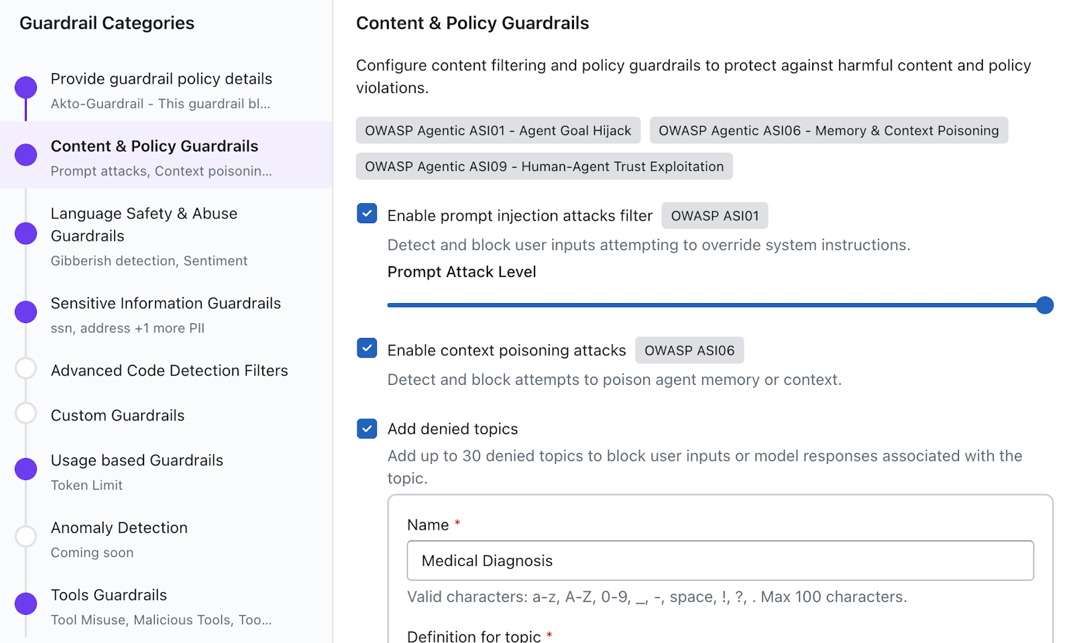The height and width of the screenshot is (643, 1073).
Task: Click the OWASP Agentic ASI01 Agent Goal Hijack tag
Action: click(498, 131)
